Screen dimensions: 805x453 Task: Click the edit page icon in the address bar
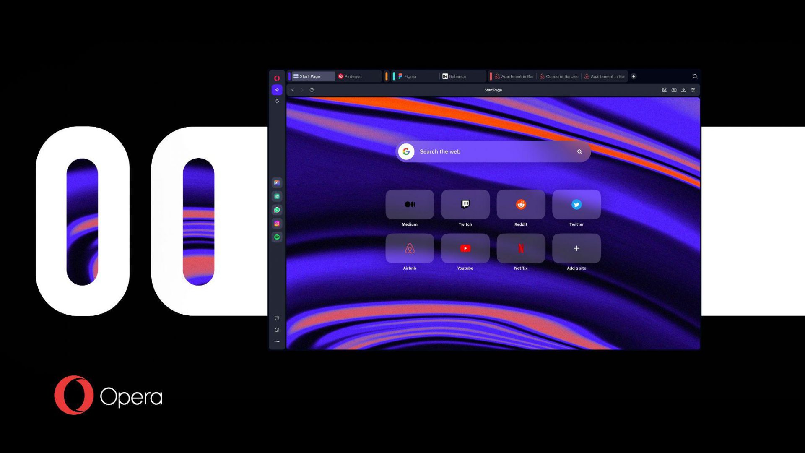click(x=664, y=90)
